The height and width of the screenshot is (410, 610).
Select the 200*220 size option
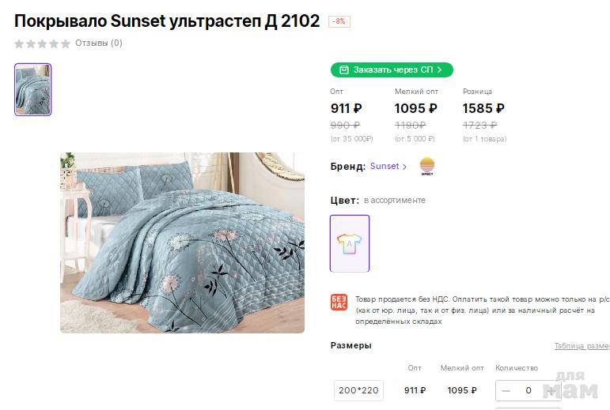(x=358, y=390)
